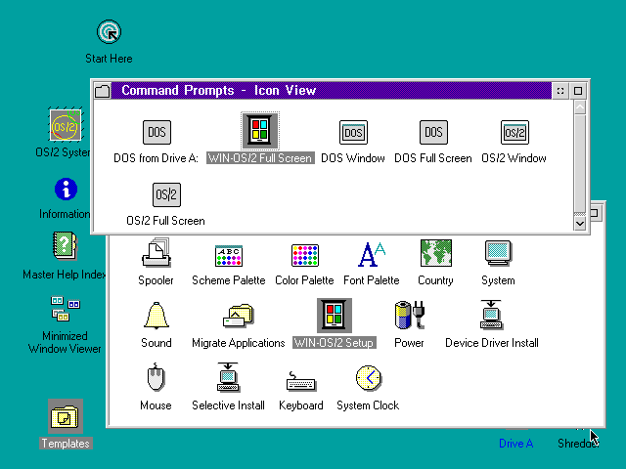The height and width of the screenshot is (469, 626).
Task: Open the Color Palette icon
Action: coord(305,255)
